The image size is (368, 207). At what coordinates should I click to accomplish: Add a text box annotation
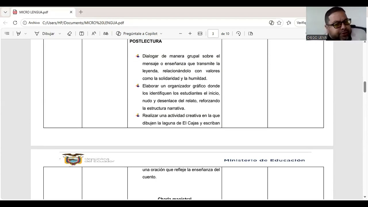pos(82,34)
